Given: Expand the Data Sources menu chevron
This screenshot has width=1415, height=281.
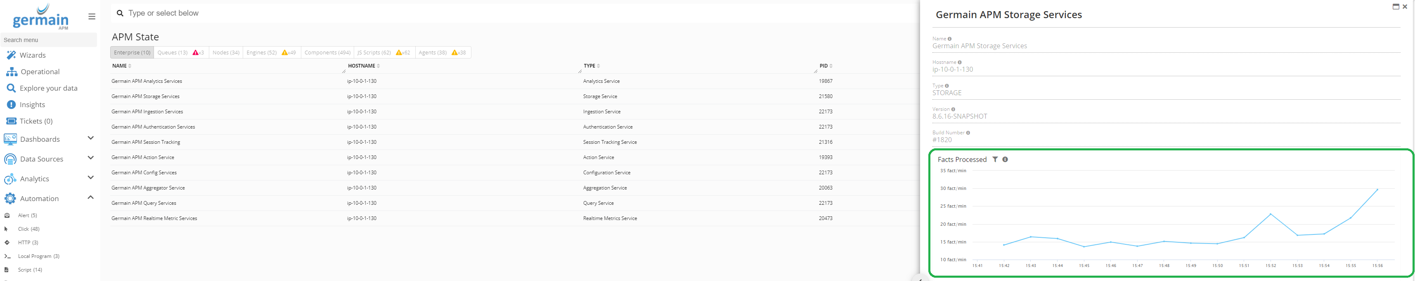Looking at the screenshot, I should pos(91,157).
